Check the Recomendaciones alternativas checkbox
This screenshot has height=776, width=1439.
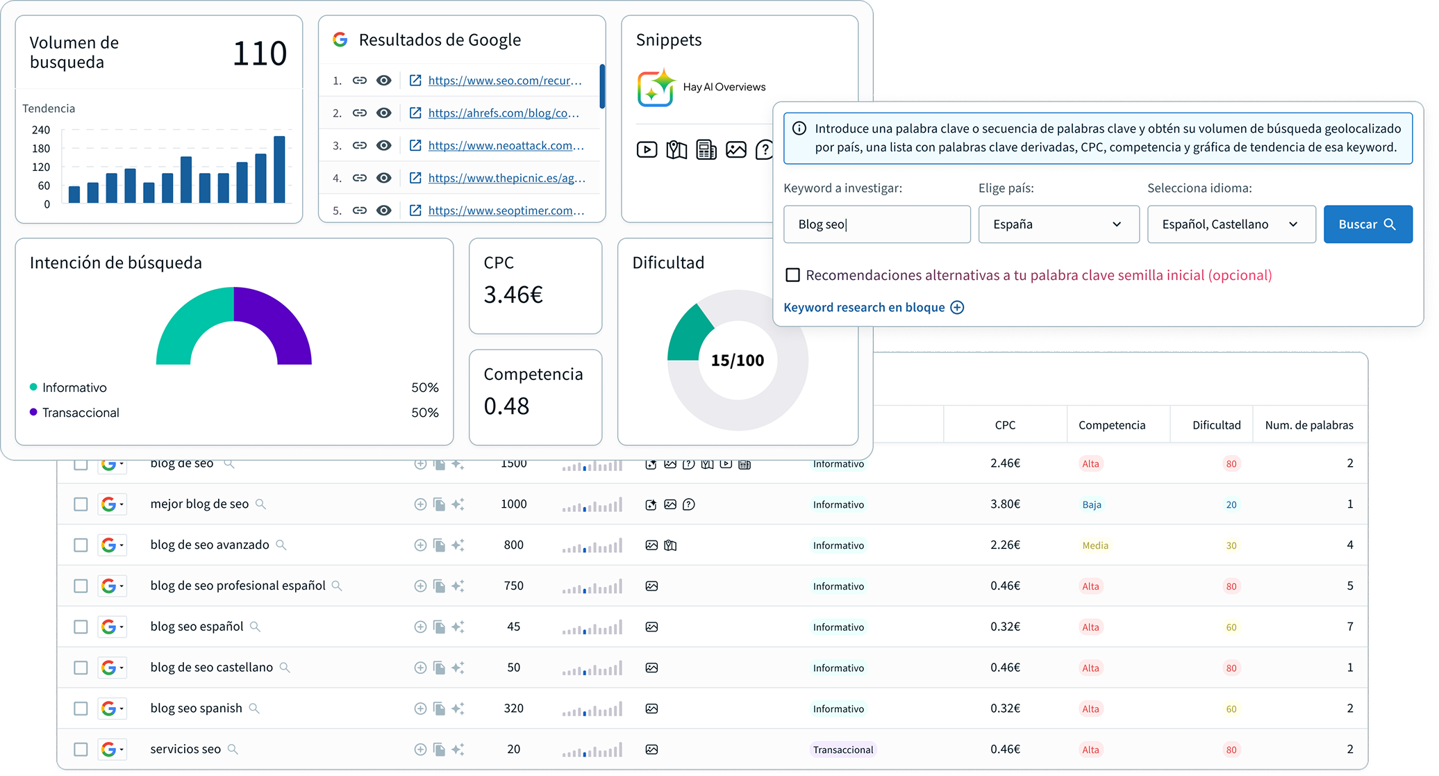792,275
